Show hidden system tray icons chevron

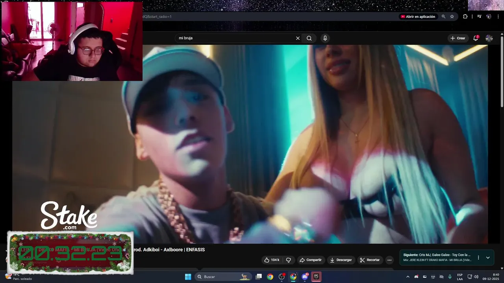(408, 277)
